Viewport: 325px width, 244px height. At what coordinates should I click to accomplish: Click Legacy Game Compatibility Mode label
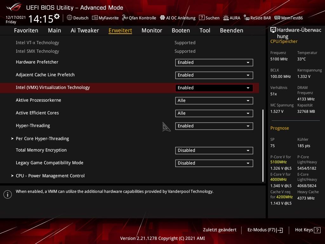click(50, 163)
